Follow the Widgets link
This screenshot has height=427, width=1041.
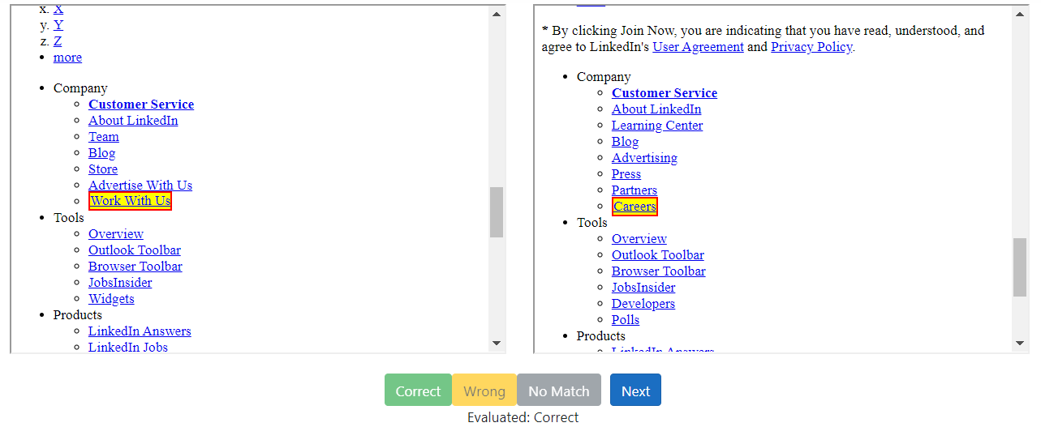[111, 299]
